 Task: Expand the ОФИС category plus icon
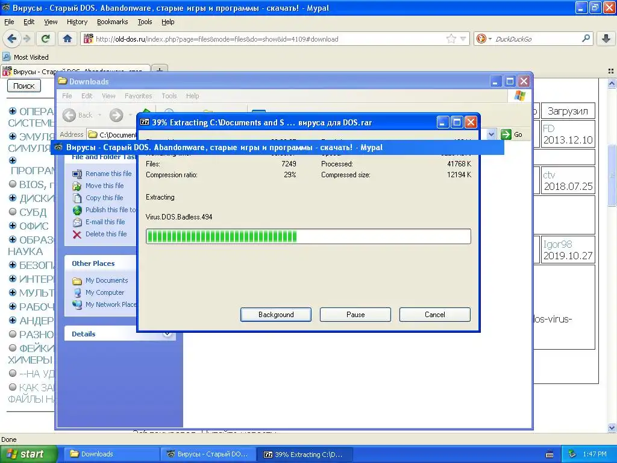tap(13, 225)
